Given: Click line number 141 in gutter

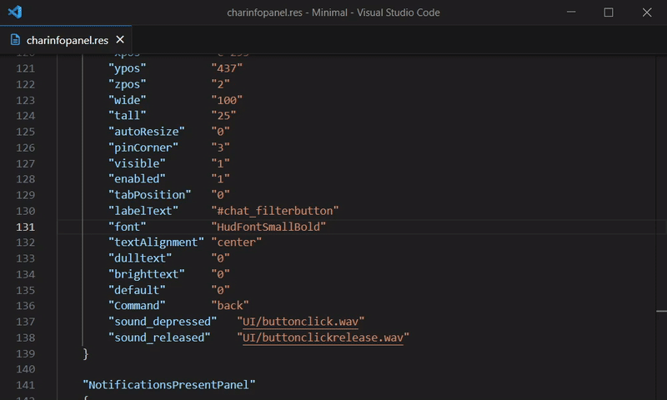Looking at the screenshot, I should pos(26,385).
